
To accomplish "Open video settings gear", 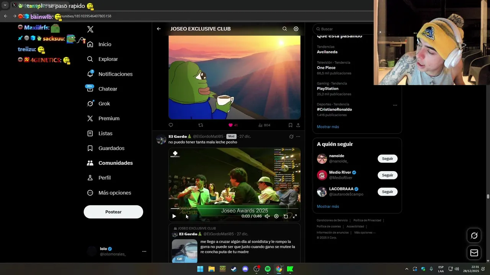I will (276, 216).
